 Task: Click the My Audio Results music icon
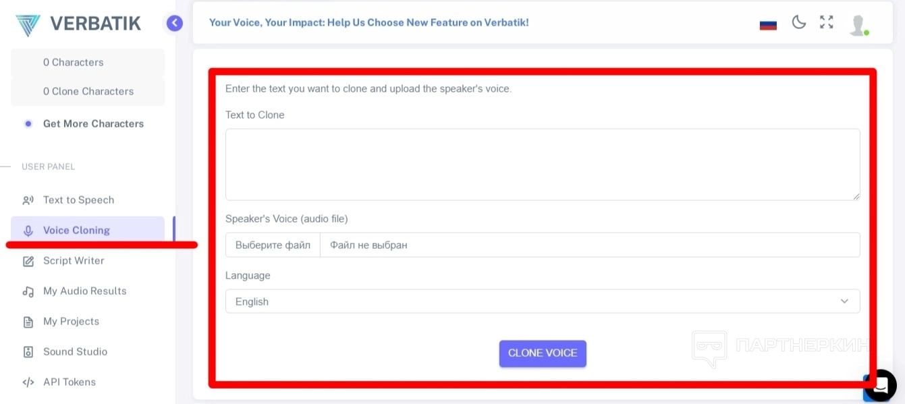(28, 291)
